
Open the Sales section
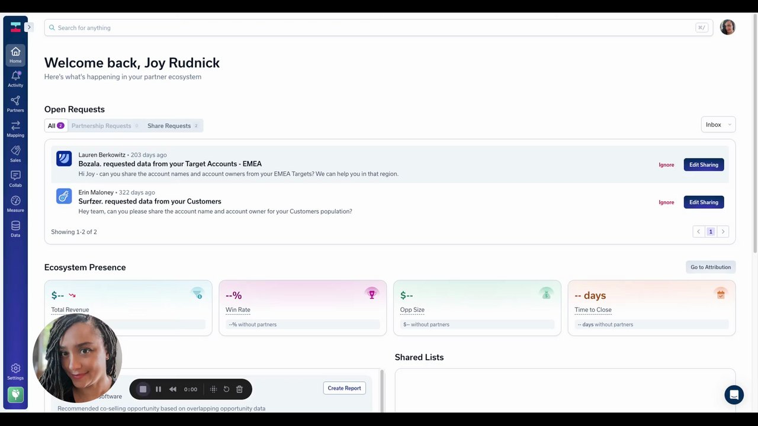(x=15, y=154)
